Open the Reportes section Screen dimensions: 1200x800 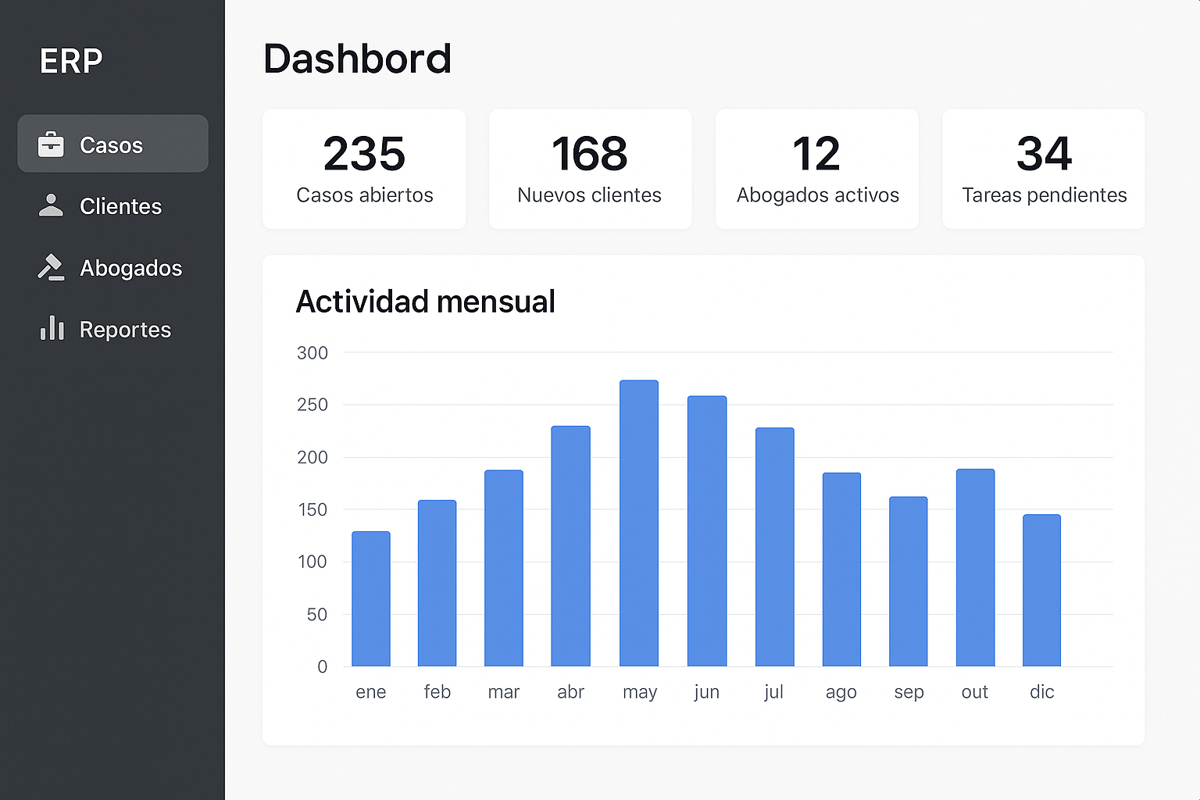coord(125,330)
